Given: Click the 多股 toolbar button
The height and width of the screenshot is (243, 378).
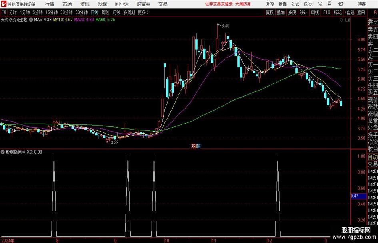Looking at the screenshot, I should coord(292,12).
